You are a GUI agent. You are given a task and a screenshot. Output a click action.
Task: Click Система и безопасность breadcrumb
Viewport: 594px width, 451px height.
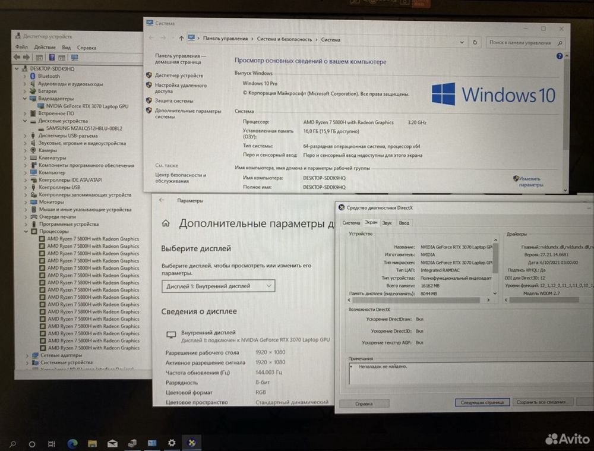[284, 39]
